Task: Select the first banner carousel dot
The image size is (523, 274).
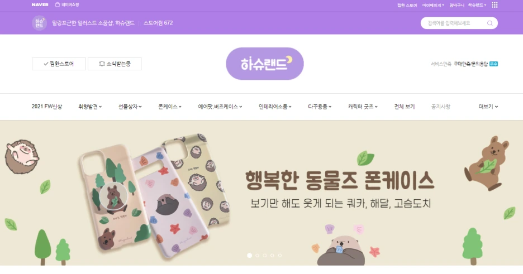Action: point(250,256)
